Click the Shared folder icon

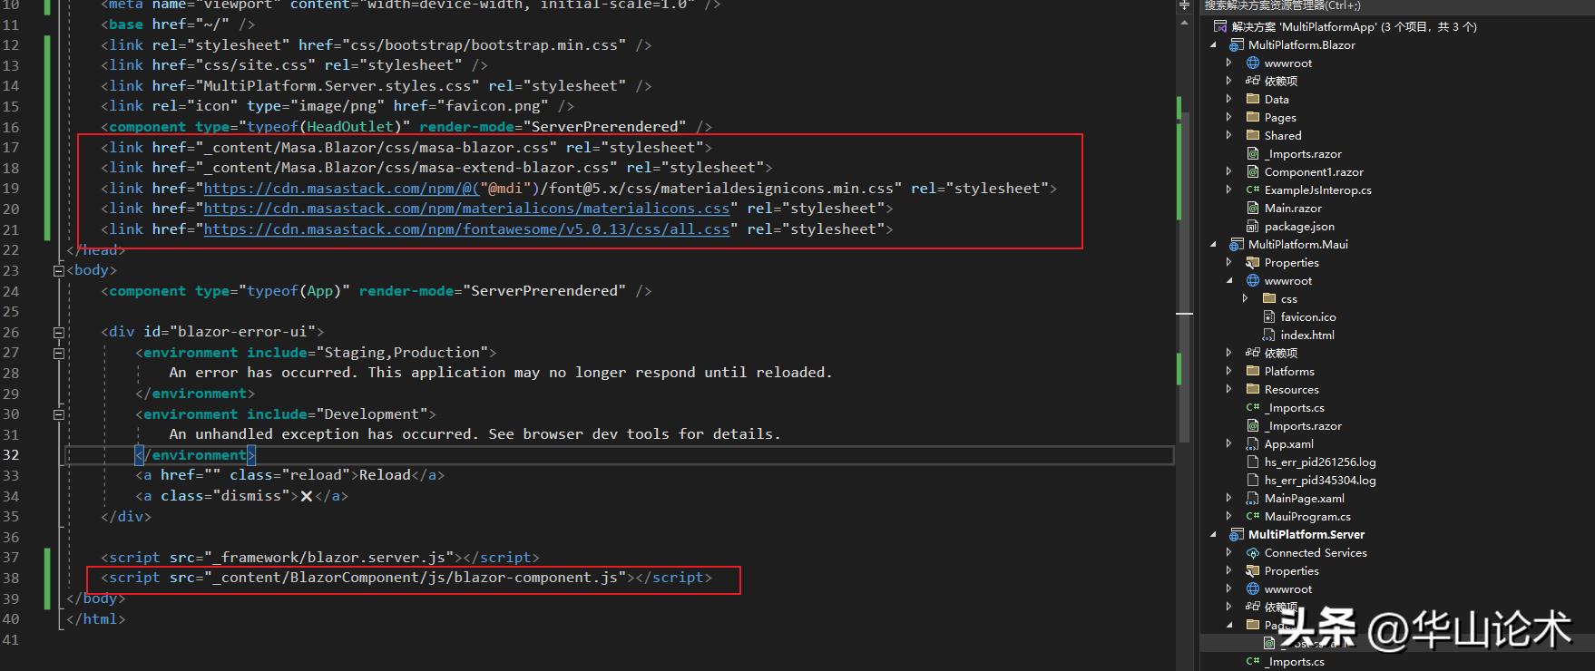(1253, 135)
